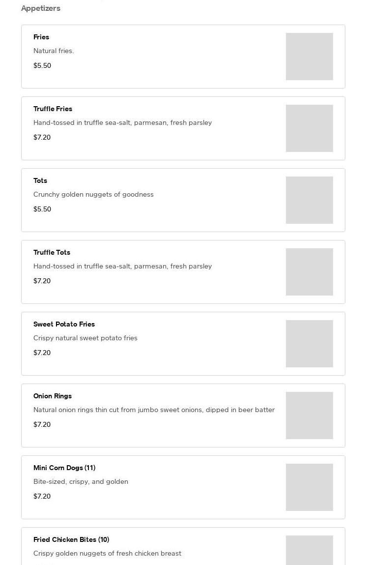Click the Truffle Tots title

(x=52, y=252)
